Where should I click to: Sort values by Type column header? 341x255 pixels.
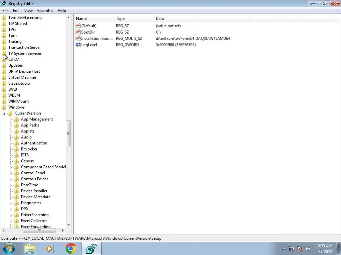pyautogui.click(x=134, y=19)
